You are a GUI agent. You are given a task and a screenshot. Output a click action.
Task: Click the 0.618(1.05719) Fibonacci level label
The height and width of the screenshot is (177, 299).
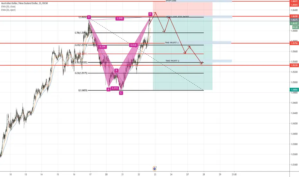(81, 45)
